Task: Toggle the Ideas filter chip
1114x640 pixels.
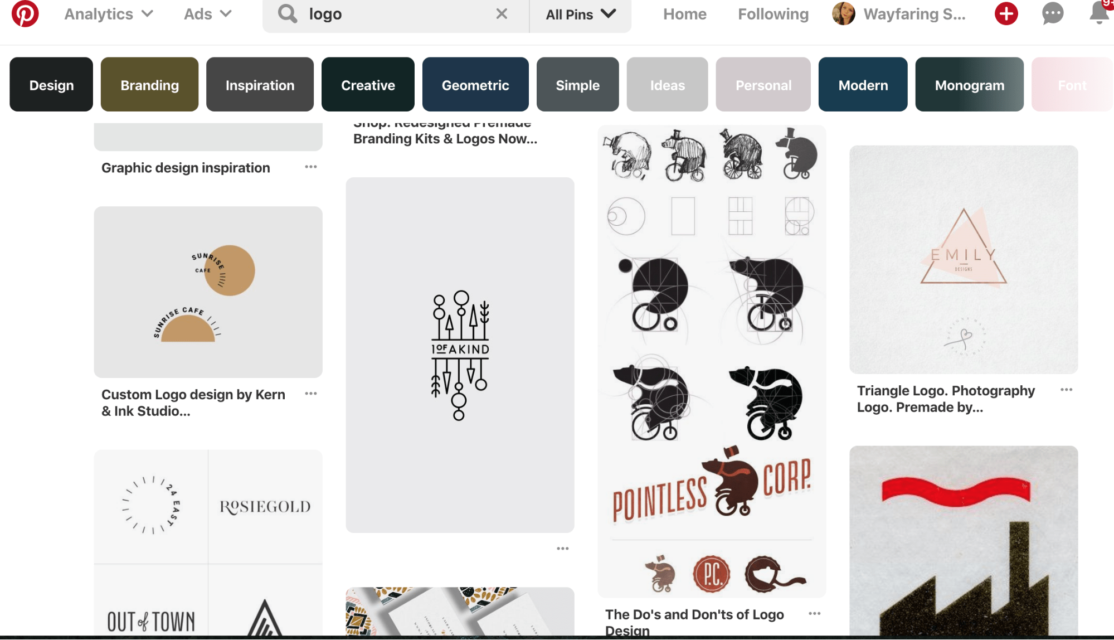Action: pyautogui.click(x=667, y=84)
